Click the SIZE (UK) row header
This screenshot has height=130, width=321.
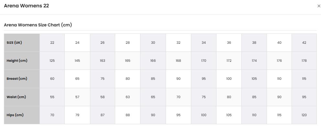click(x=22, y=42)
